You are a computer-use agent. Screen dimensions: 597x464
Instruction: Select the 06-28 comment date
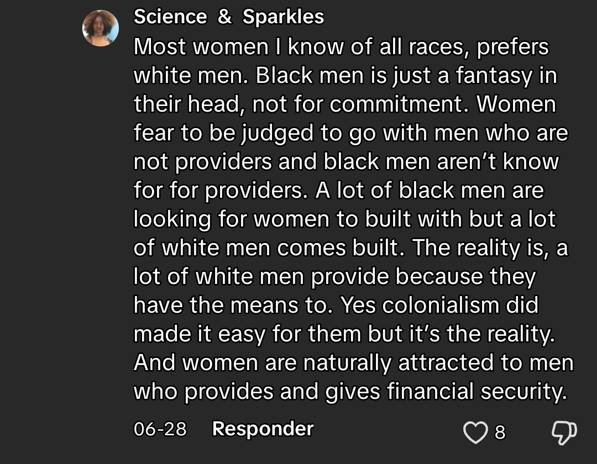click(160, 429)
